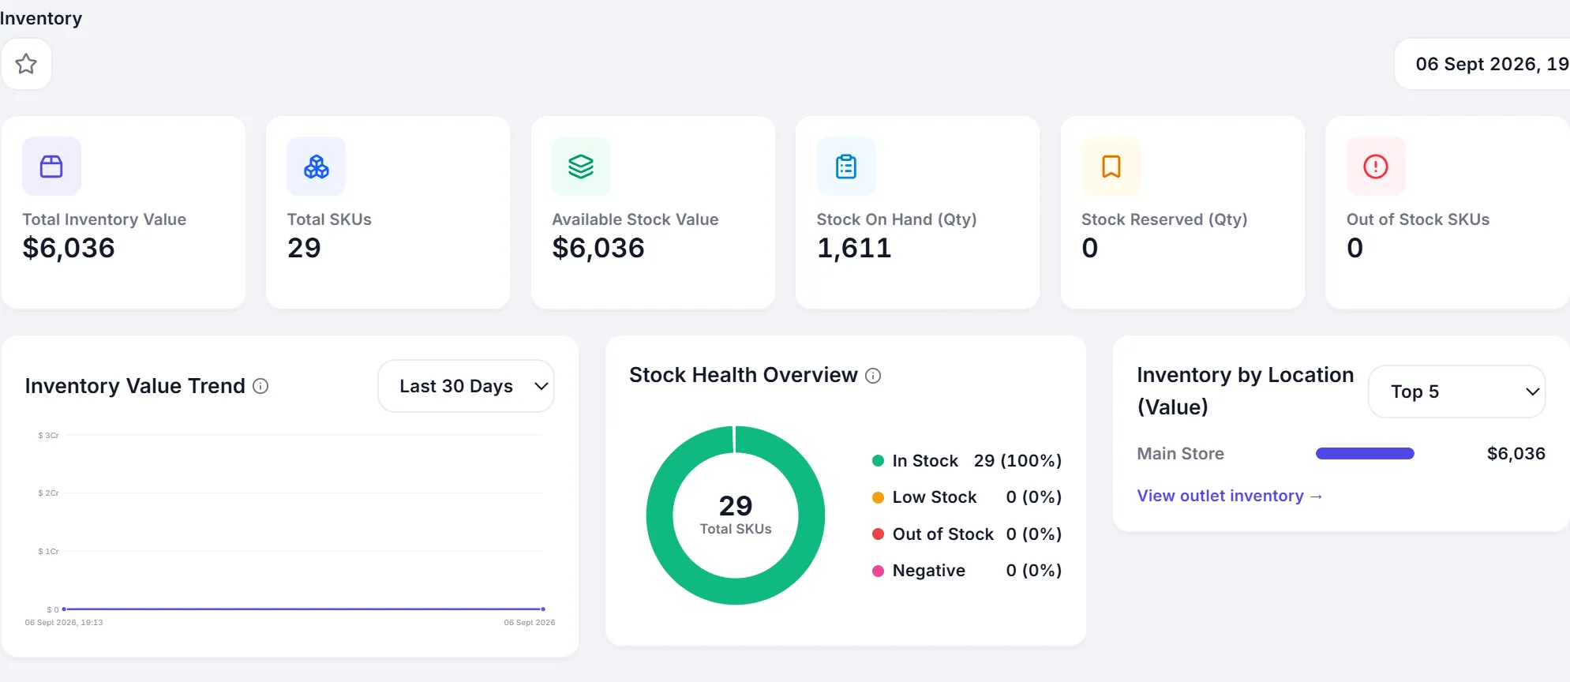The height and width of the screenshot is (682, 1570).
Task: Click the trend line end point
Action: tap(543, 609)
